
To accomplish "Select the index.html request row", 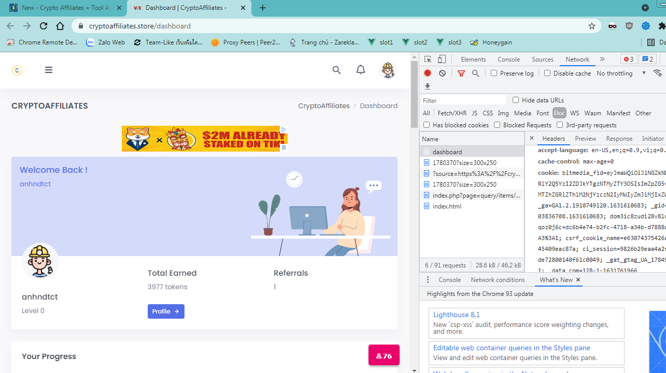I will [x=472, y=206].
